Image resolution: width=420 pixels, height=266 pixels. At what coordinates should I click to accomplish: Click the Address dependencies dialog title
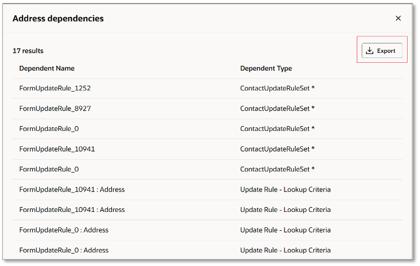click(x=58, y=19)
